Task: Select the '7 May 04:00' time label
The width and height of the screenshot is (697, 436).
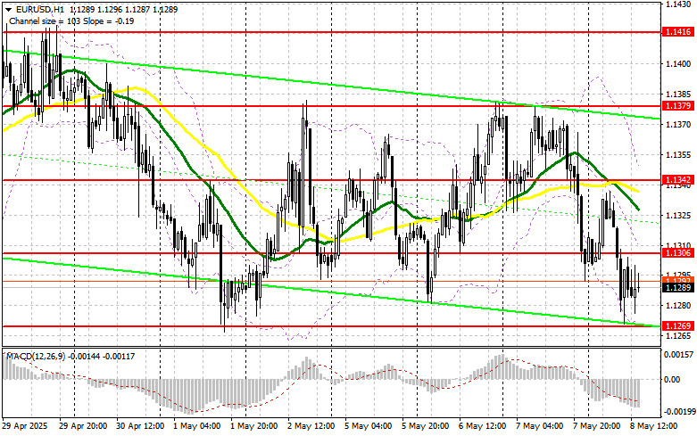Action: coord(540,426)
